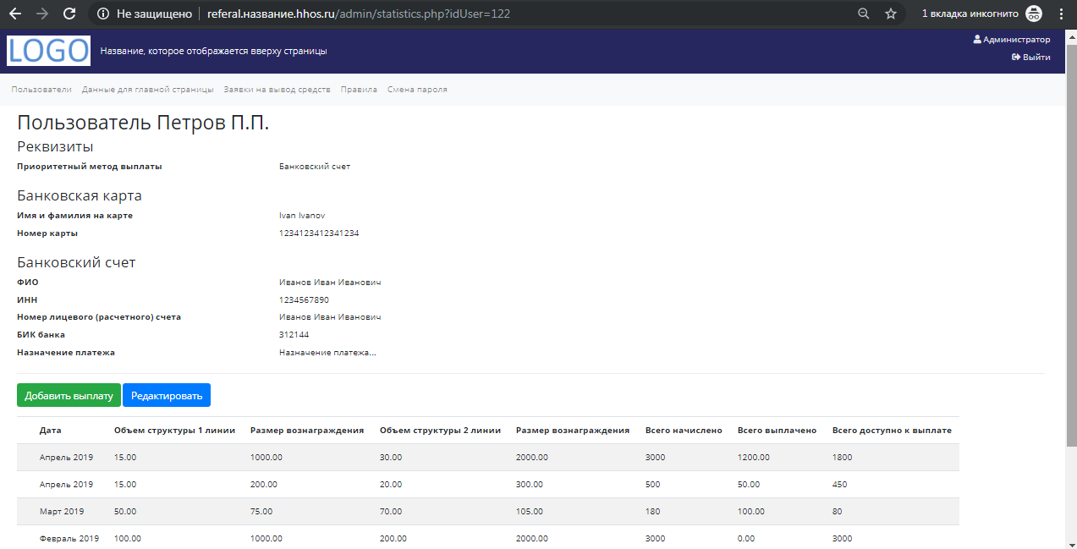This screenshot has height=549, width=1077.
Task: Click the heading Пользователь Петров П.П.
Action: point(143,123)
